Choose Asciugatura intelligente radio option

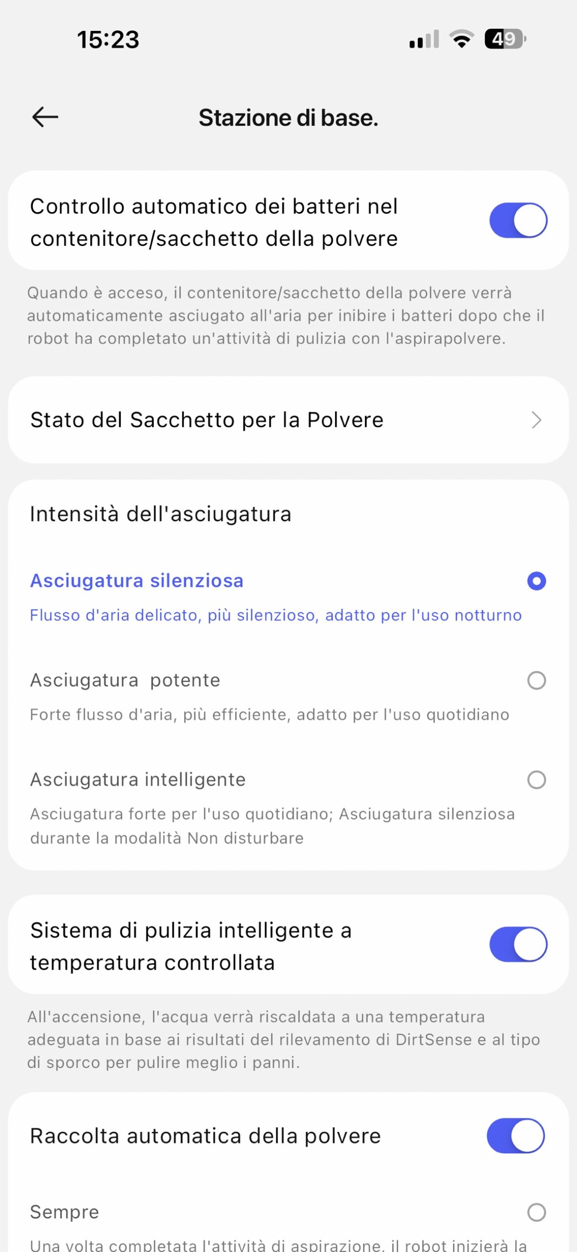pyautogui.click(x=536, y=780)
